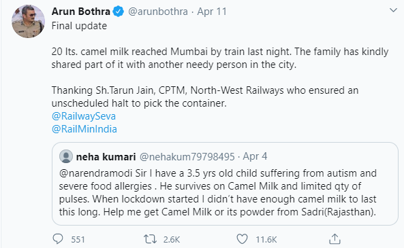Click the Apr 11 tweet timestamp
The width and height of the screenshot is (404, 248).
pyautogui.click(x=212, y=12)
